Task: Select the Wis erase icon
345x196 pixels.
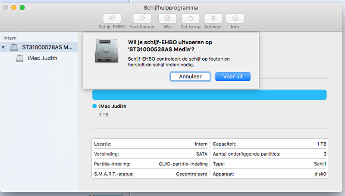Action: pyautogui.click(x=167, y=18)
